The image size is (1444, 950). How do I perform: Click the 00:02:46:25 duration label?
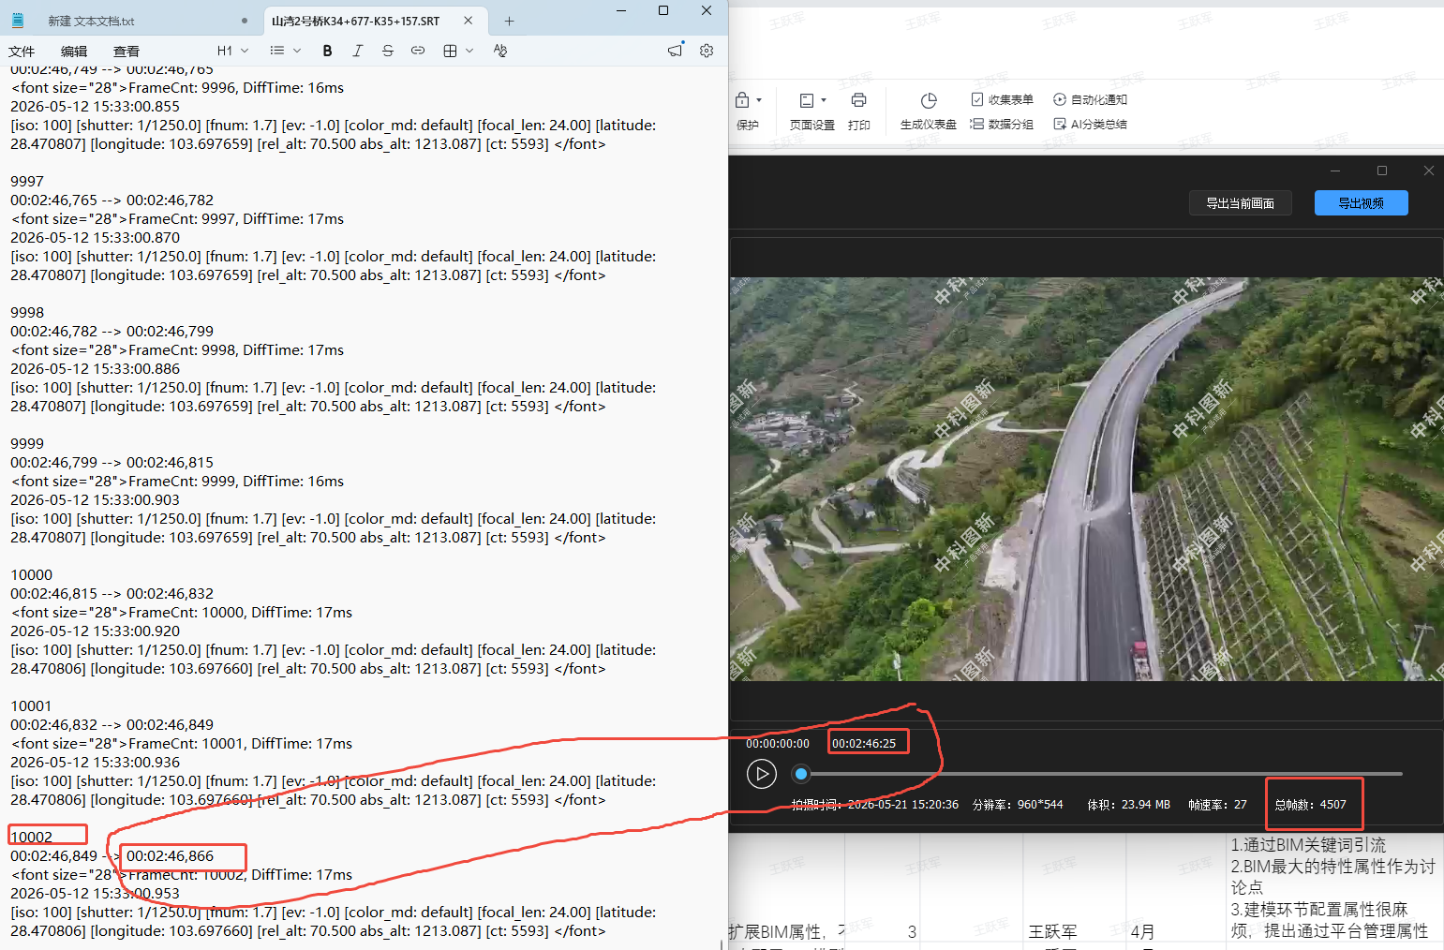[x=864, y=744]
